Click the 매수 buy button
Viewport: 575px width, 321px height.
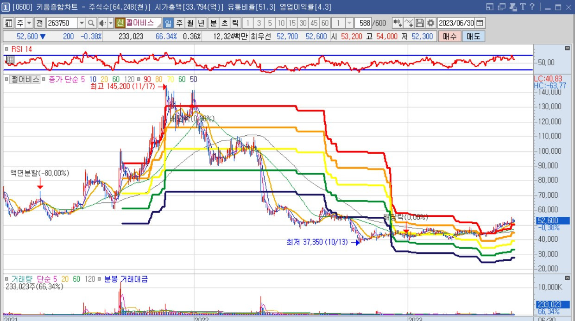450,36
